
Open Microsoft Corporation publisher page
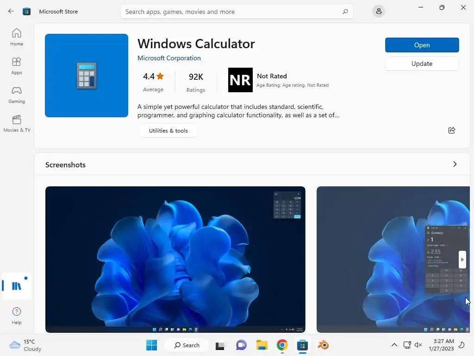tap(169, 58)
